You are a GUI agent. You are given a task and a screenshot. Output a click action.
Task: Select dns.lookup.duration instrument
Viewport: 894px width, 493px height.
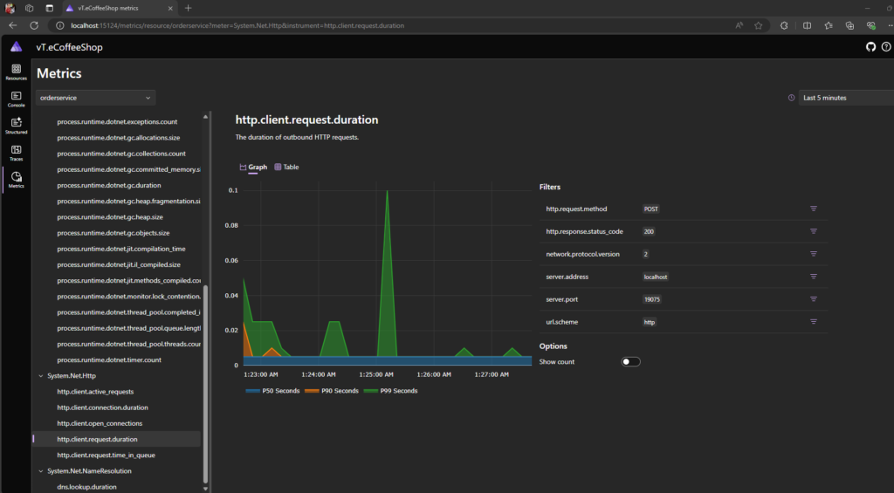tap(86, 487)
